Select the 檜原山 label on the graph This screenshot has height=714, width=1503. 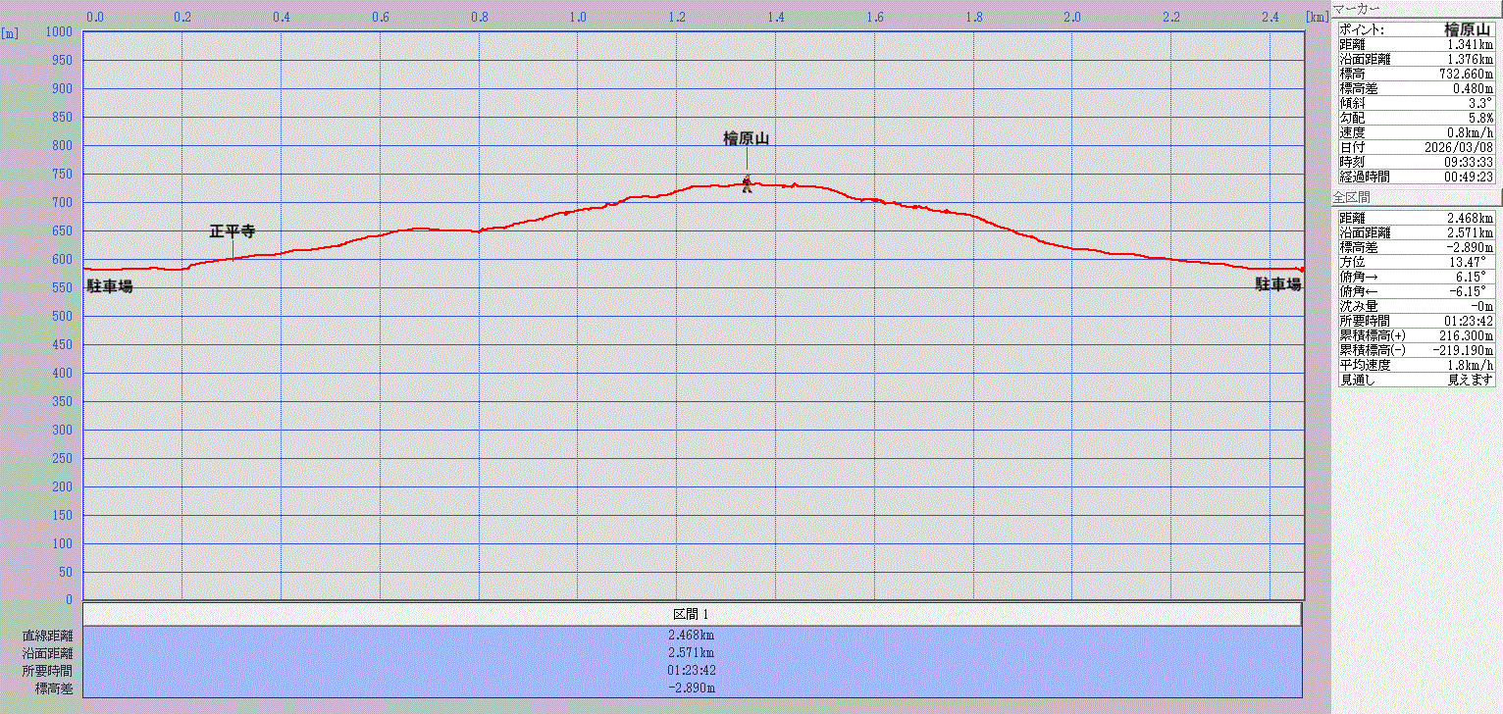click(747, 139)
